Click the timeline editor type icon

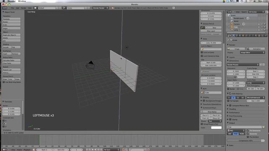pos(5,150)
